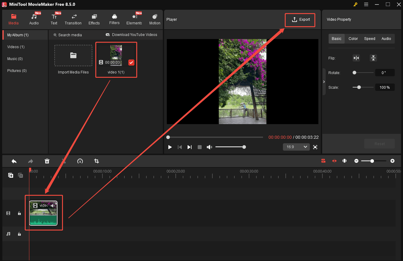
Task: Flip the video horizontally in Video Property
Action: click(x=356, y=58)
